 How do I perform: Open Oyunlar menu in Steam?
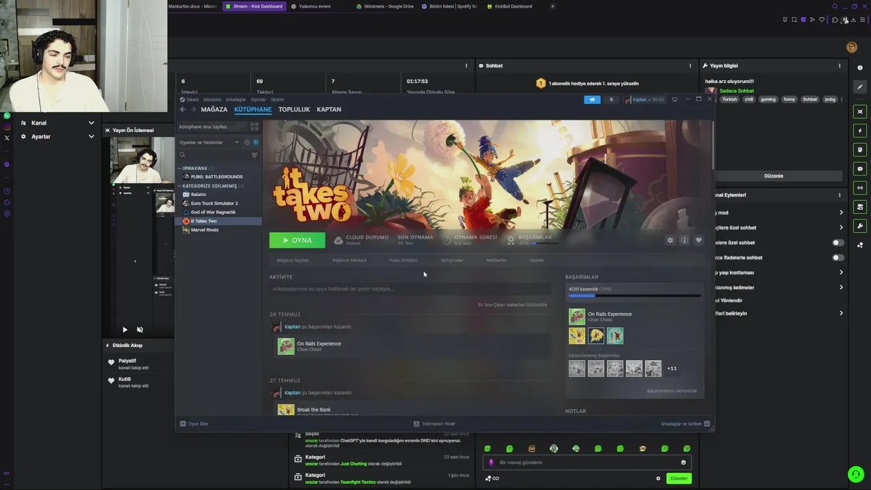point(259,99)
